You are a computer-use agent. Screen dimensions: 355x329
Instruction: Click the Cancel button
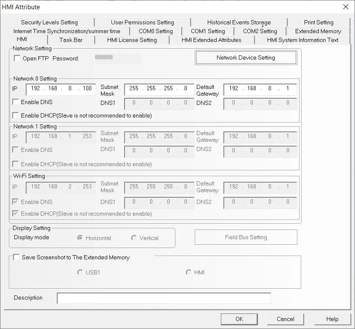click(x=286, y=319)
